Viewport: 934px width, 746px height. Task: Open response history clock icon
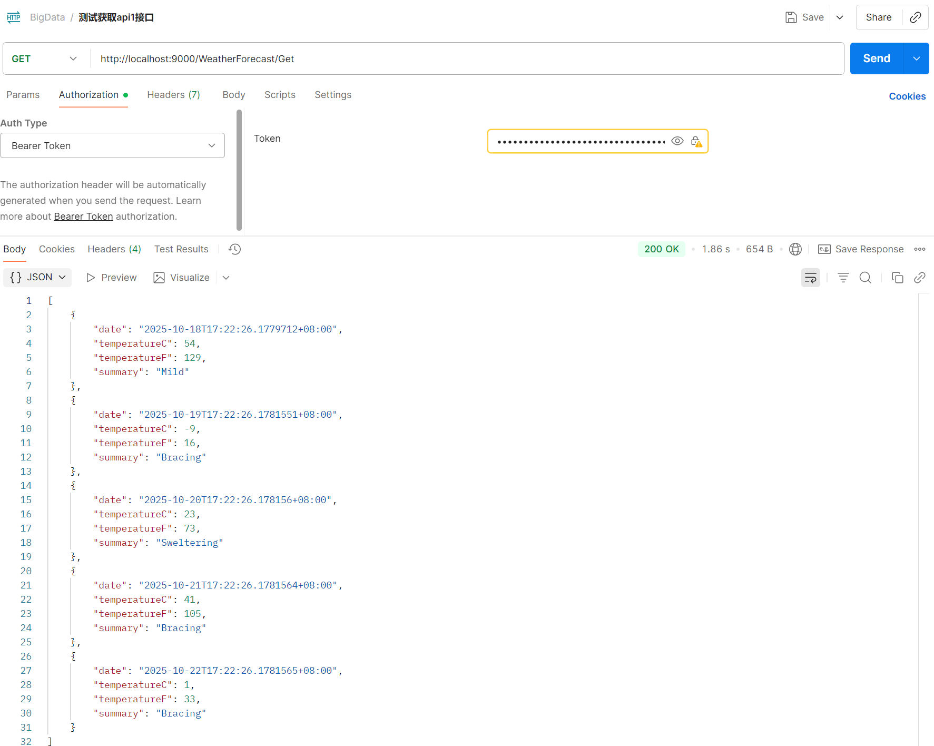click(235, 249)
